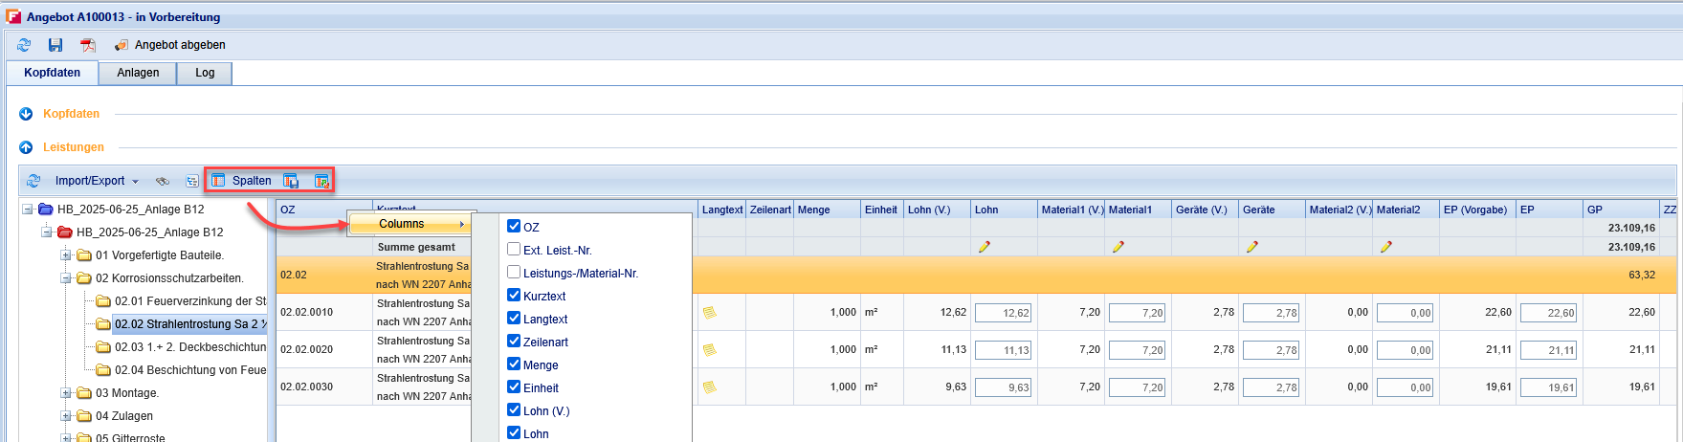1683x442 pixels.
Task: Click refresh icon in top toolbar
Action: point(24,45)
